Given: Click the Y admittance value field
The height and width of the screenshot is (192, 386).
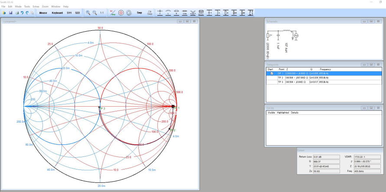Looking at the screenshot, I should tap(327, 166).
